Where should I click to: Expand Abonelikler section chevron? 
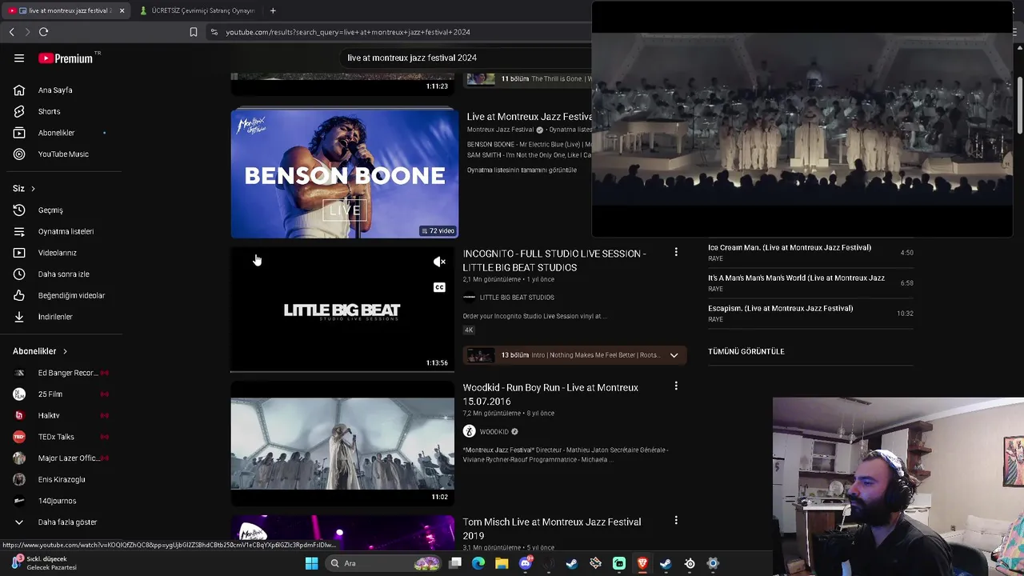click(x=65, y=351)
